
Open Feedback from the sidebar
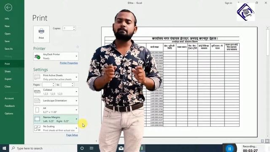pyautogui.click(x=10, y=106)
